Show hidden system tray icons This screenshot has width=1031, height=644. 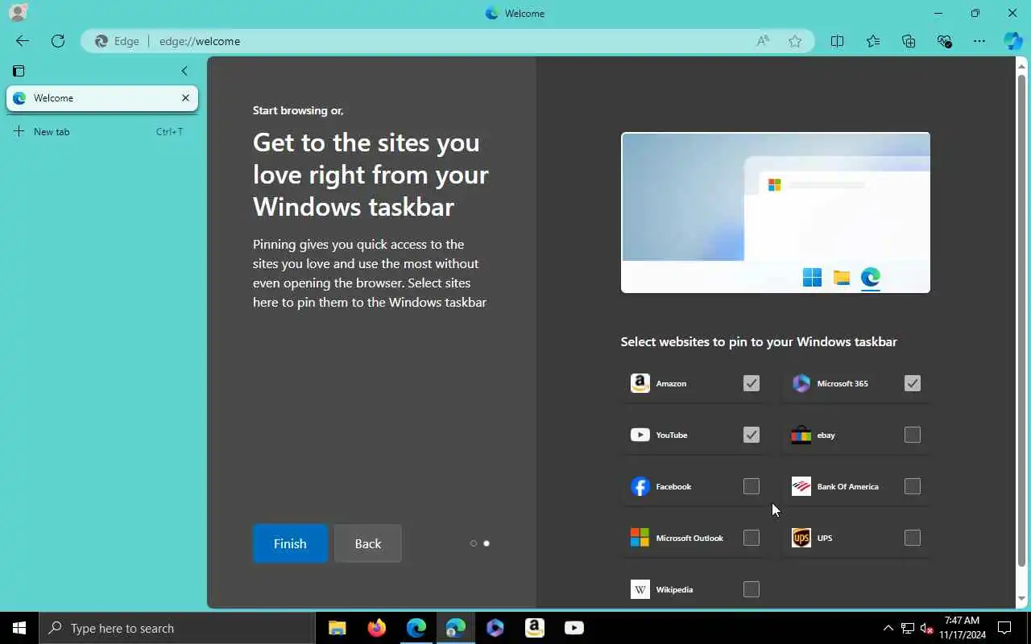coord(888,628)
